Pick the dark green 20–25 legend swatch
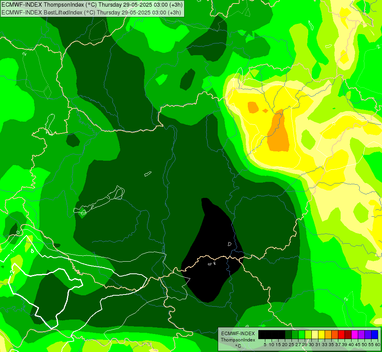The image size is (382, 352). (x=288, y=334)
